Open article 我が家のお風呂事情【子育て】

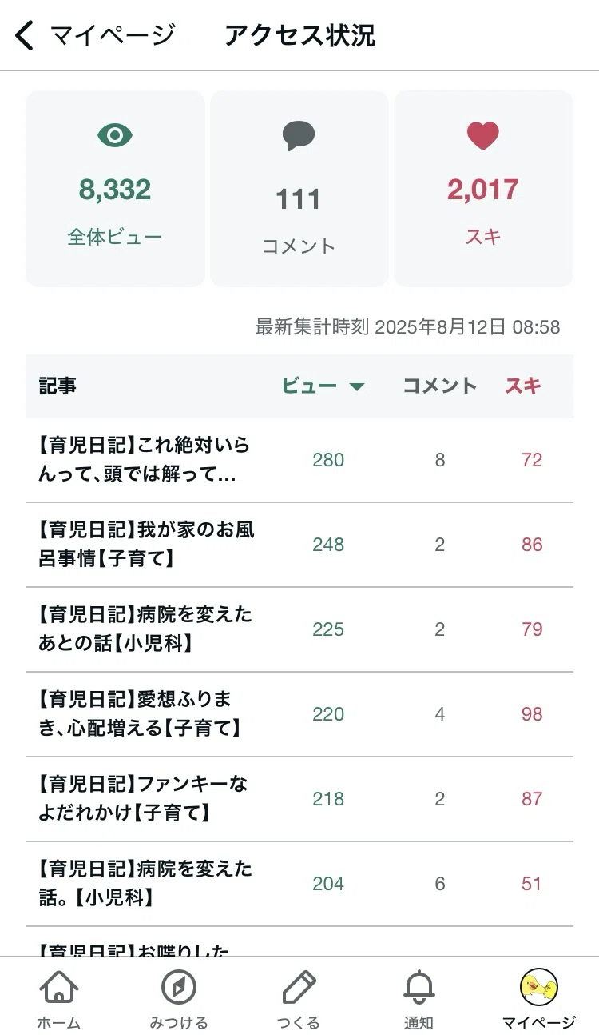point(299,545)
